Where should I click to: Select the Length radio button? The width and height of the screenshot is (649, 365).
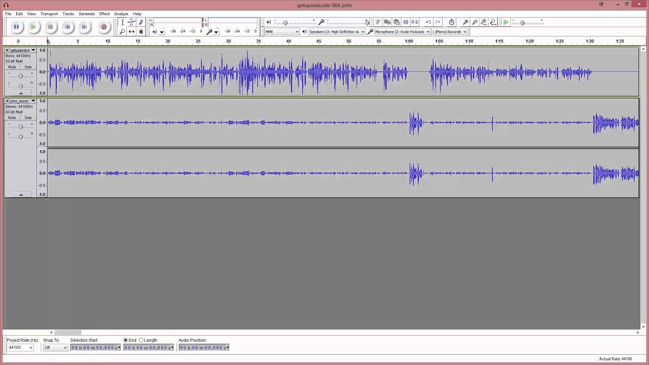tap(141, 340)
